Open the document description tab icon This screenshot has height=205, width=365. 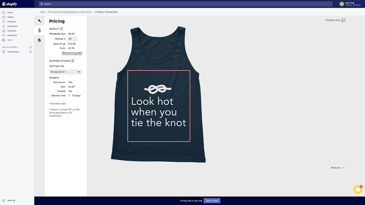point(39,40)
